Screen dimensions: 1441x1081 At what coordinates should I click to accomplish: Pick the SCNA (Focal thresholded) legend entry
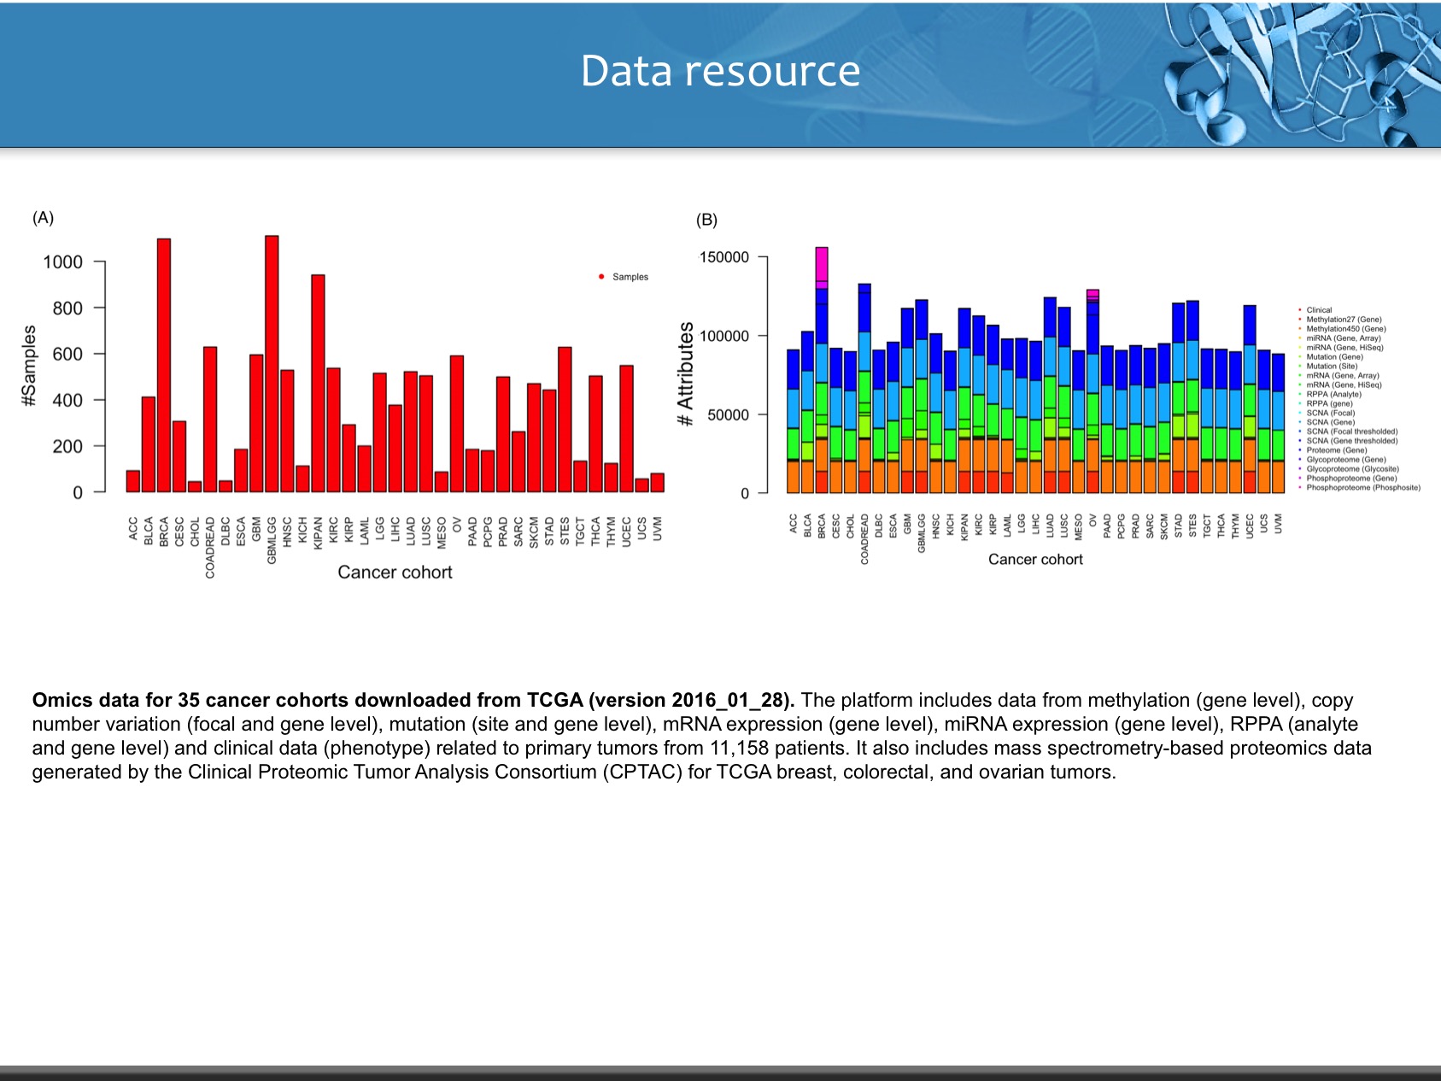coord(1351,432)
